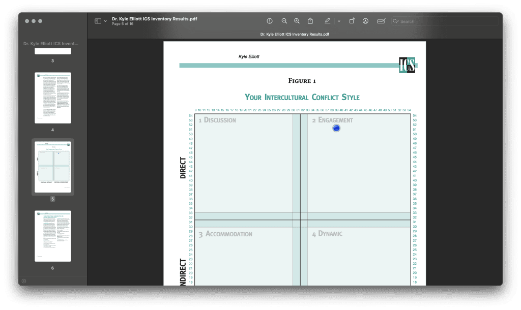Open the form filling tool icon

point(381,21)
